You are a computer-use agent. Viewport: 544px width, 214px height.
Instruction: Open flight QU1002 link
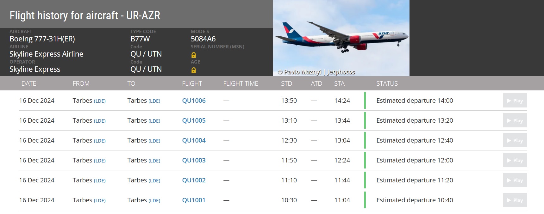194,180
